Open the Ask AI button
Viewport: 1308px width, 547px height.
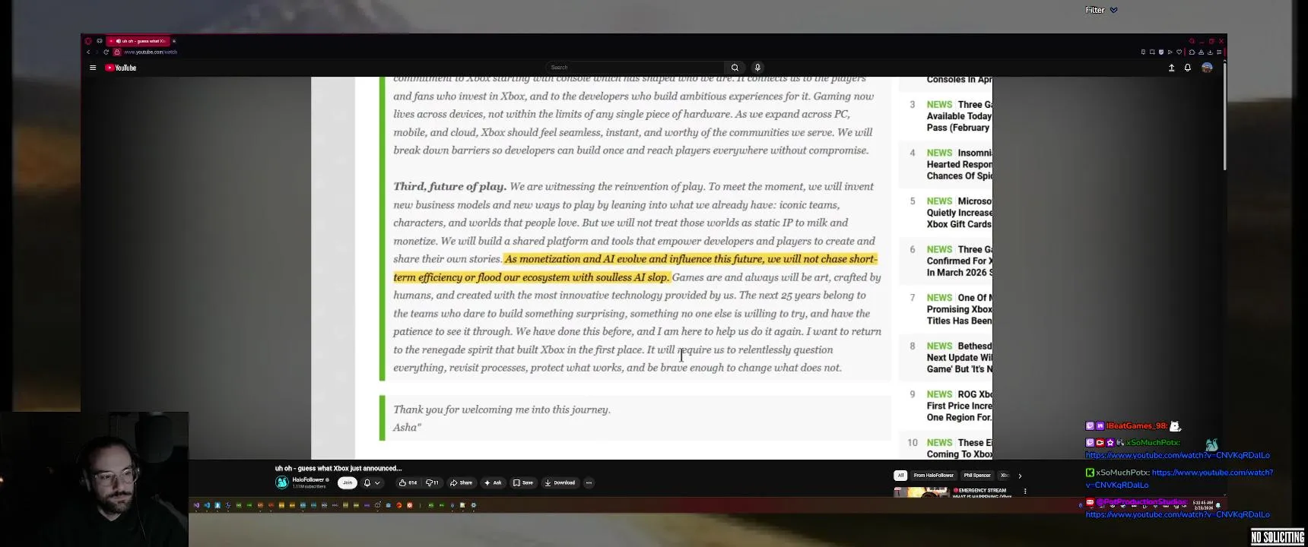pos(494,482)
